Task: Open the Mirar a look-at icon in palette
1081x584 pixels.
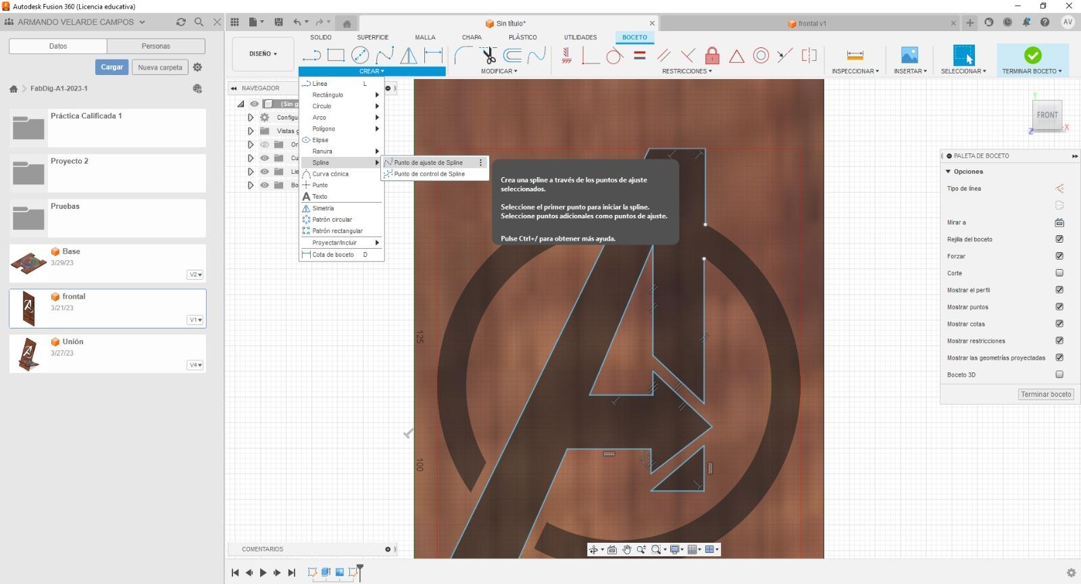Action: [1059, 222]
